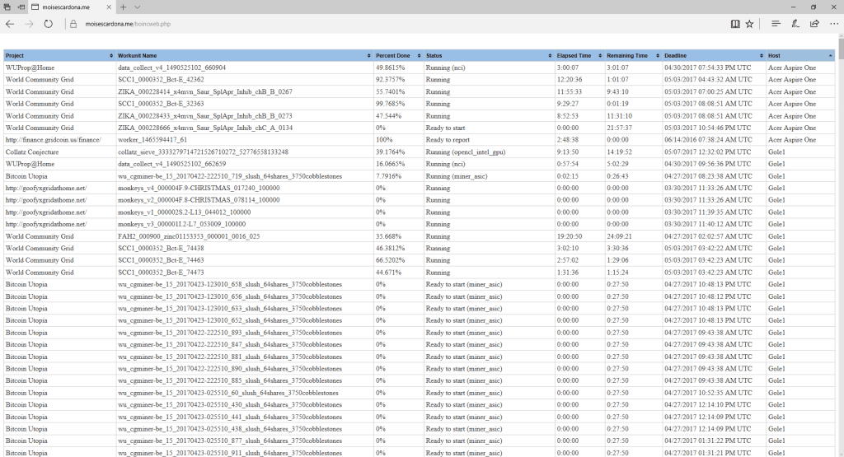Close the moisescardona.me tab
The height and width of the screenshot is (457, 844).
click(x=110, y=7)
